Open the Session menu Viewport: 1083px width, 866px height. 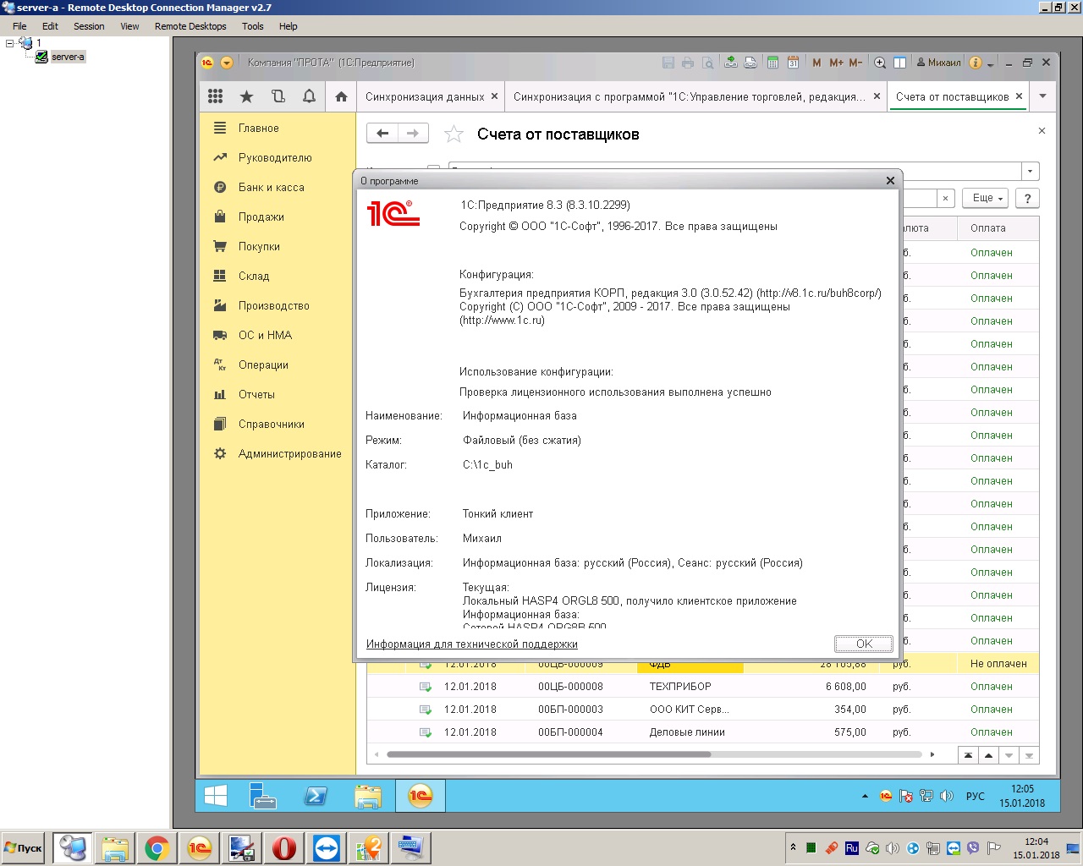pyautogui.click(x=89, y=26)
